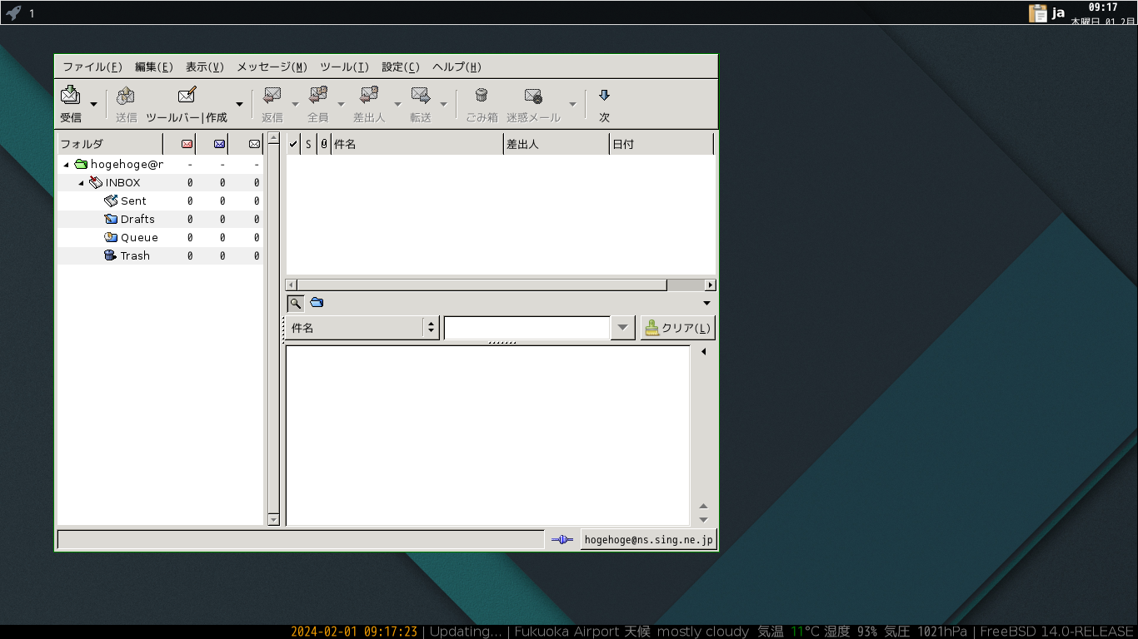Click the 受信 (Receive mail) toolbar icon
The width and height of the screenshot is (1138, 639).
coord(71,96)
